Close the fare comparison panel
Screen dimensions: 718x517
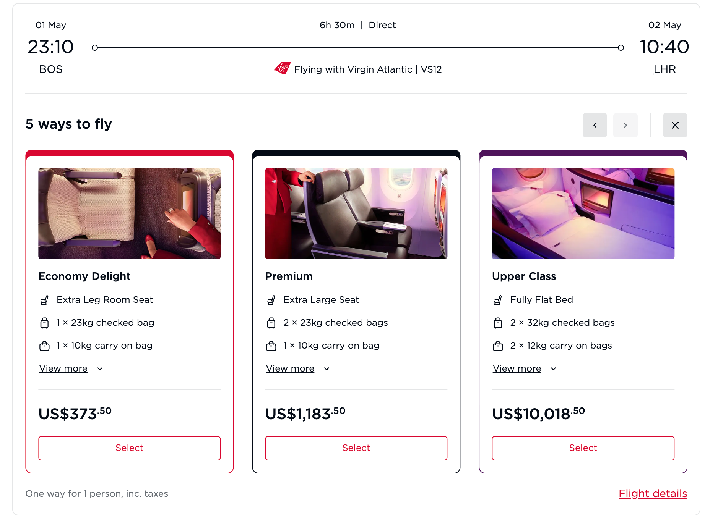click(675, 125)
